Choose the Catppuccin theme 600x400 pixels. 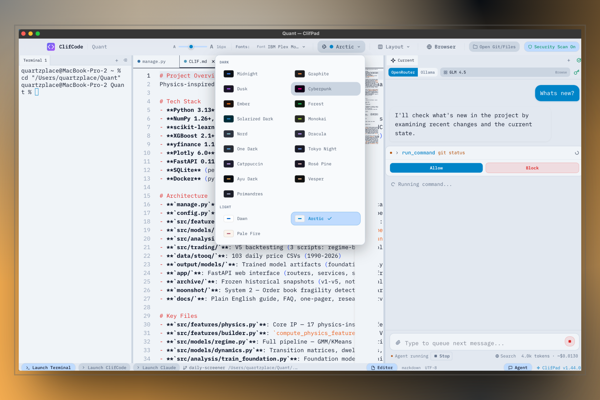click(254, 164)
